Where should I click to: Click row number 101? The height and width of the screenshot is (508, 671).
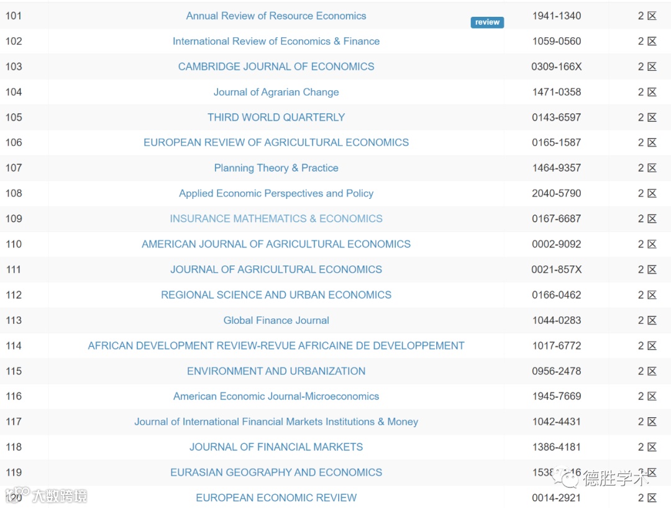coord(13,16)
